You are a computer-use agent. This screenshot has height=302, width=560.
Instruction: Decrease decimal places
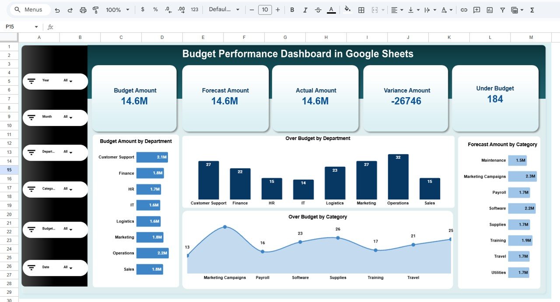click(168, 10)
